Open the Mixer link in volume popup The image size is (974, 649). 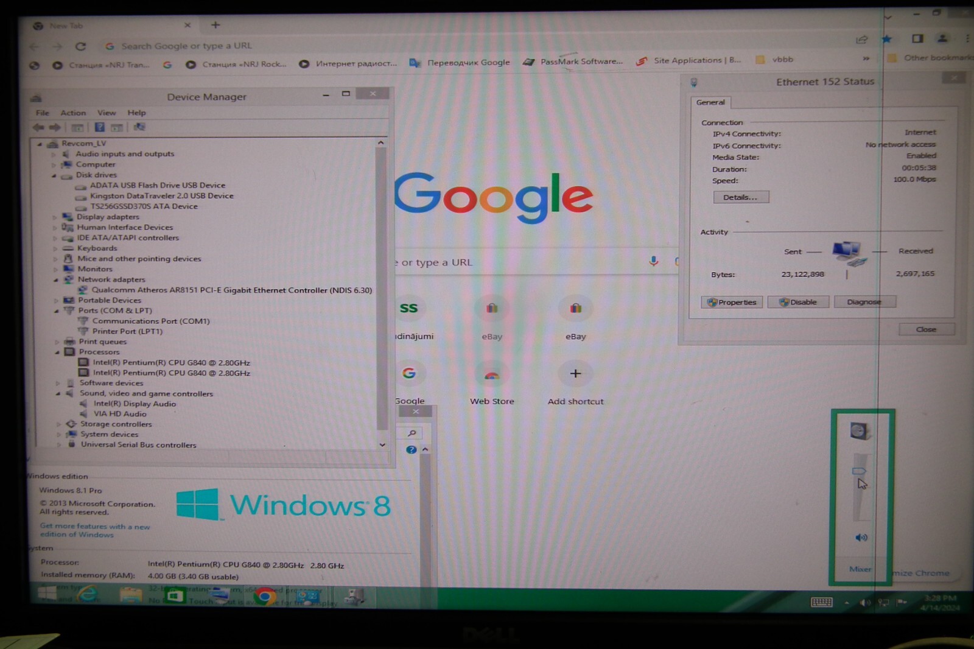860,569
